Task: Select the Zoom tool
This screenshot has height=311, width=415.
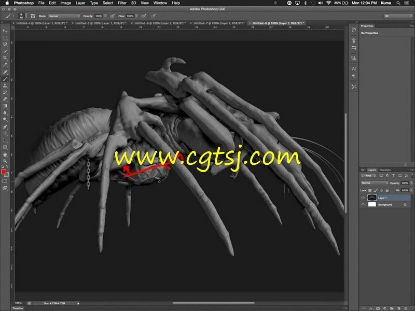Action: 5,161
